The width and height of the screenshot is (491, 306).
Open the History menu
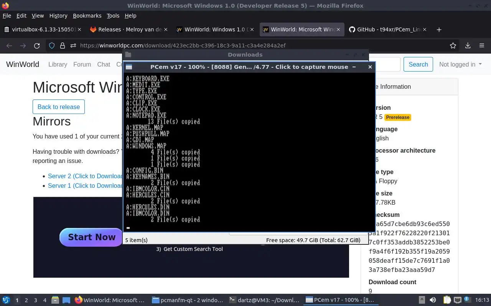tap(58, 16)
